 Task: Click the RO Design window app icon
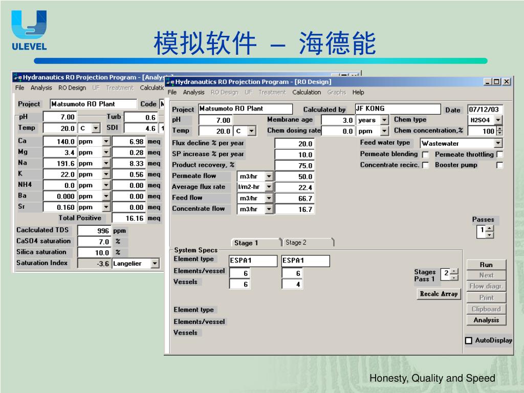[170, 82]
